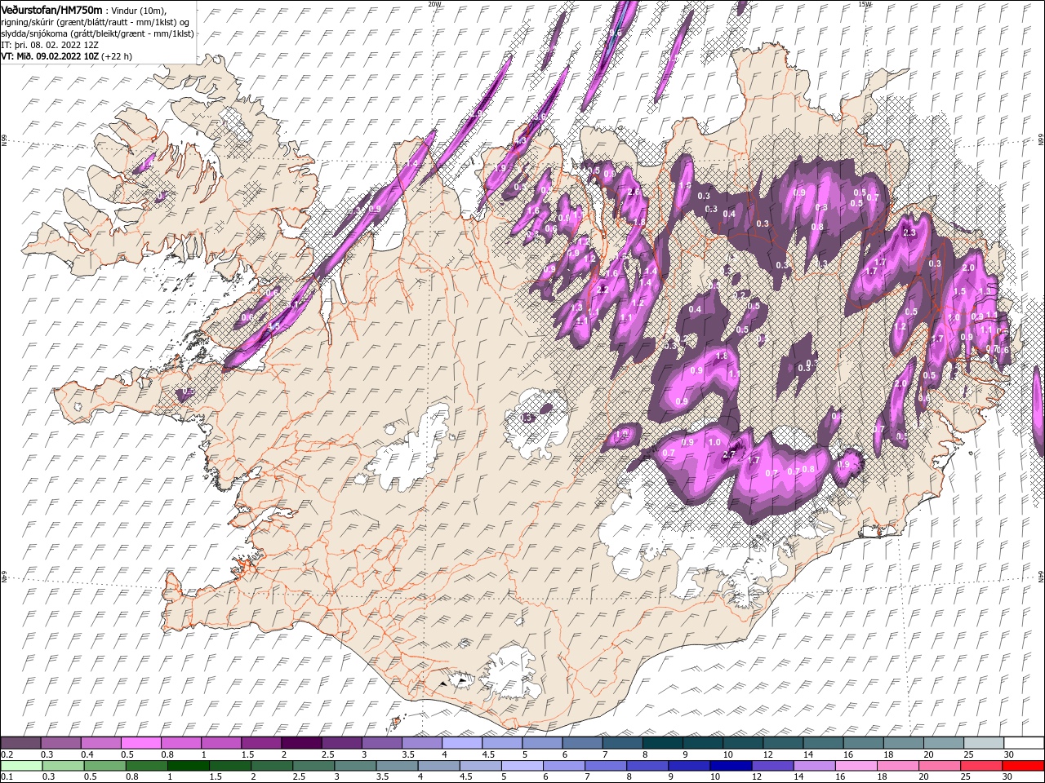Pick the light lavender upper legend swatch at 4
This screenshot has width=1045, height=783.
462,743
